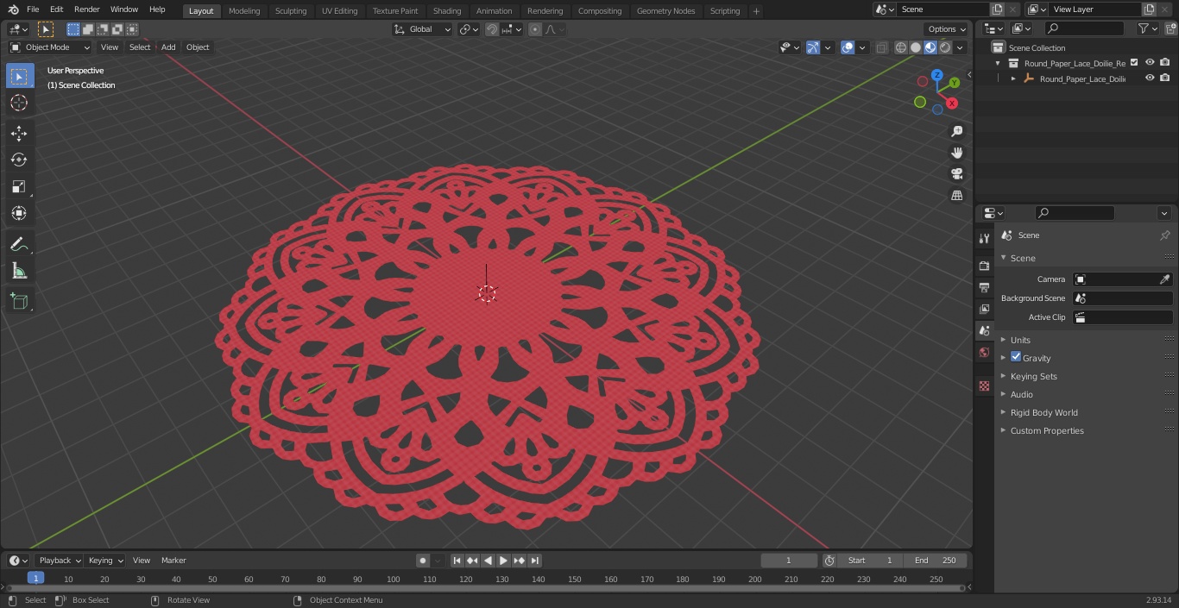Jump to the end frame

pos(534,561)
